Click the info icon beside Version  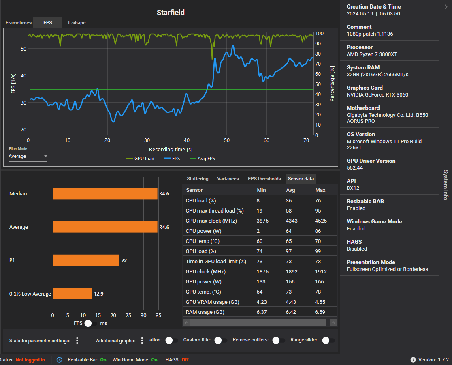pos(413,359)
